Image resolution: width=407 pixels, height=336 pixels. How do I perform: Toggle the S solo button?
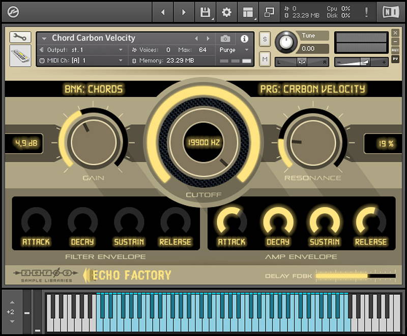[x=265, y=39]
